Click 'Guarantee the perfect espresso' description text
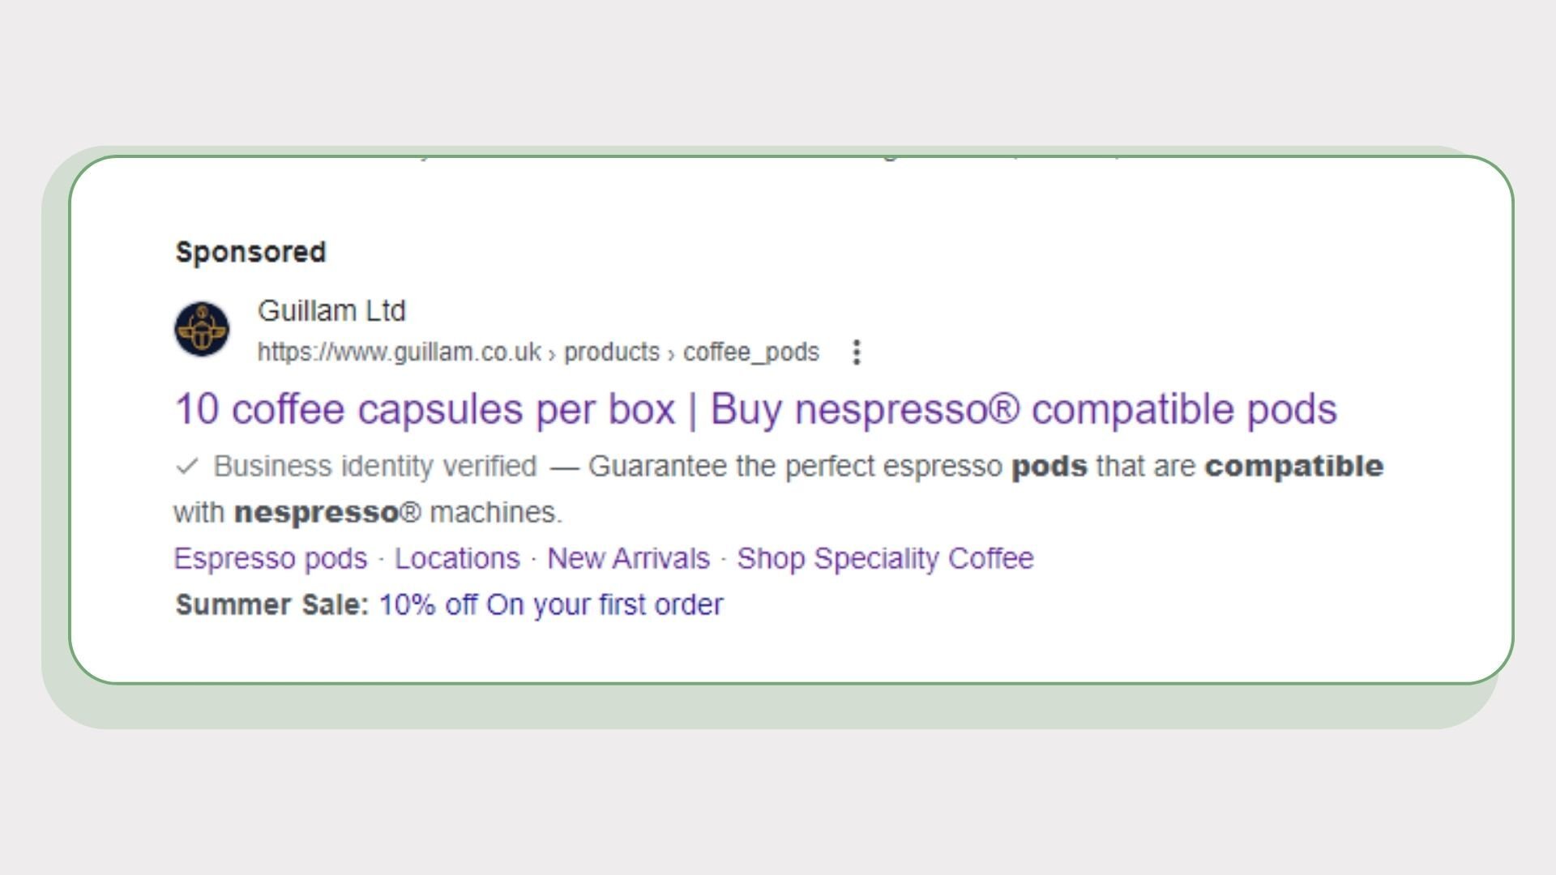 tap(794, 467)
